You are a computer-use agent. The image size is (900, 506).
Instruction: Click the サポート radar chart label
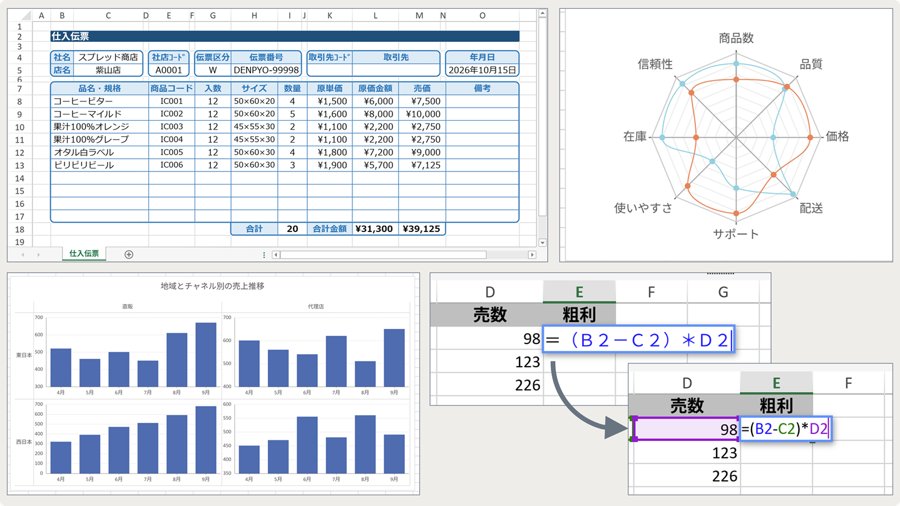coord(736,235)
